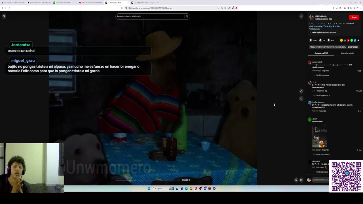Go to previous video with up arrow

[x=301, y=91]
